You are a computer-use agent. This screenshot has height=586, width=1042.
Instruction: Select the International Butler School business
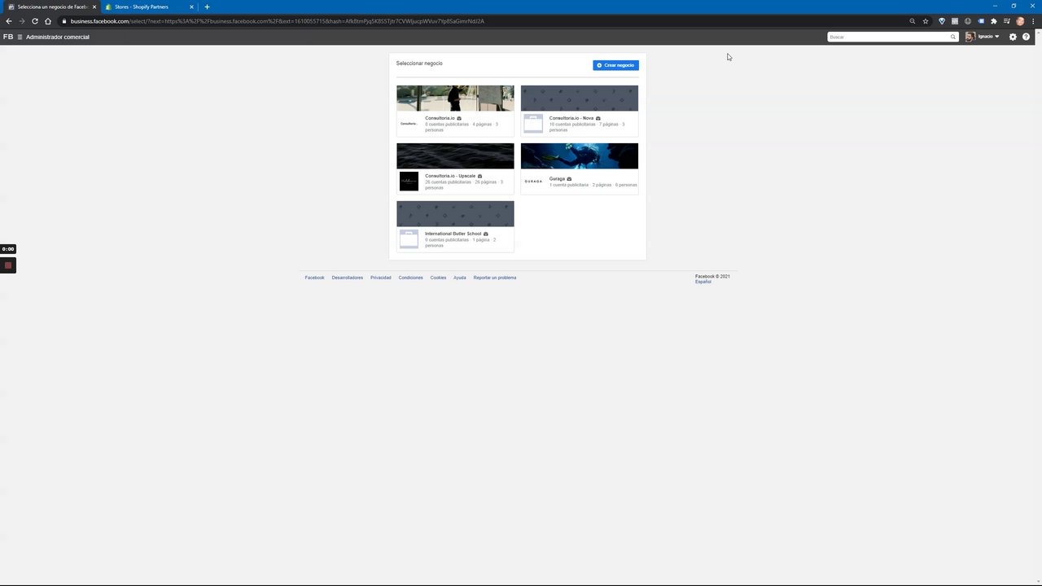(x=453, y=234)
